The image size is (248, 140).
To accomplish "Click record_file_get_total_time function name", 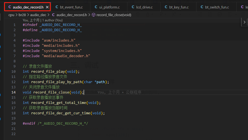I will pyautogui.click(x=59, y=103).
